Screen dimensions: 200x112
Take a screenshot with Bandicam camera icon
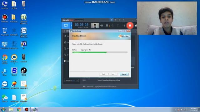[136, 26]
